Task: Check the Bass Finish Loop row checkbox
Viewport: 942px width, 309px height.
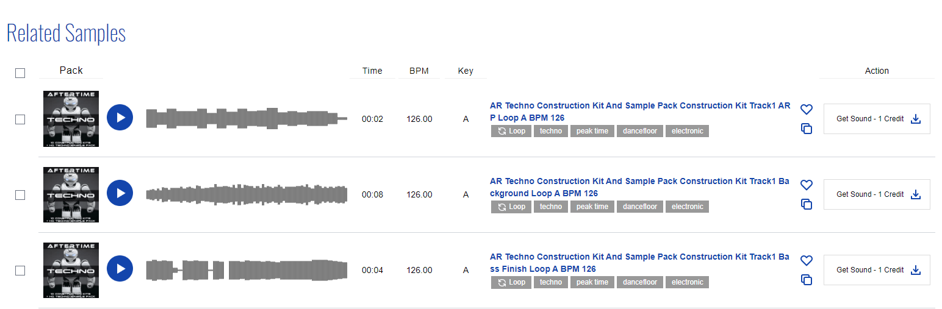Action: [x=20, y=271]
